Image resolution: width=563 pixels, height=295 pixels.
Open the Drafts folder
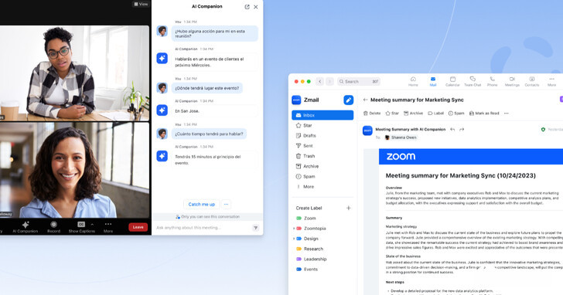coord(322,135)
